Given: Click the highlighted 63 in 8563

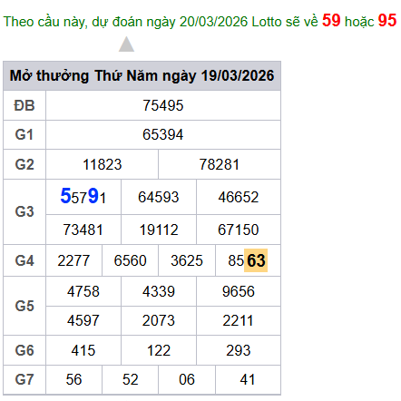Looking at the screenshot, I should point(256,260).
